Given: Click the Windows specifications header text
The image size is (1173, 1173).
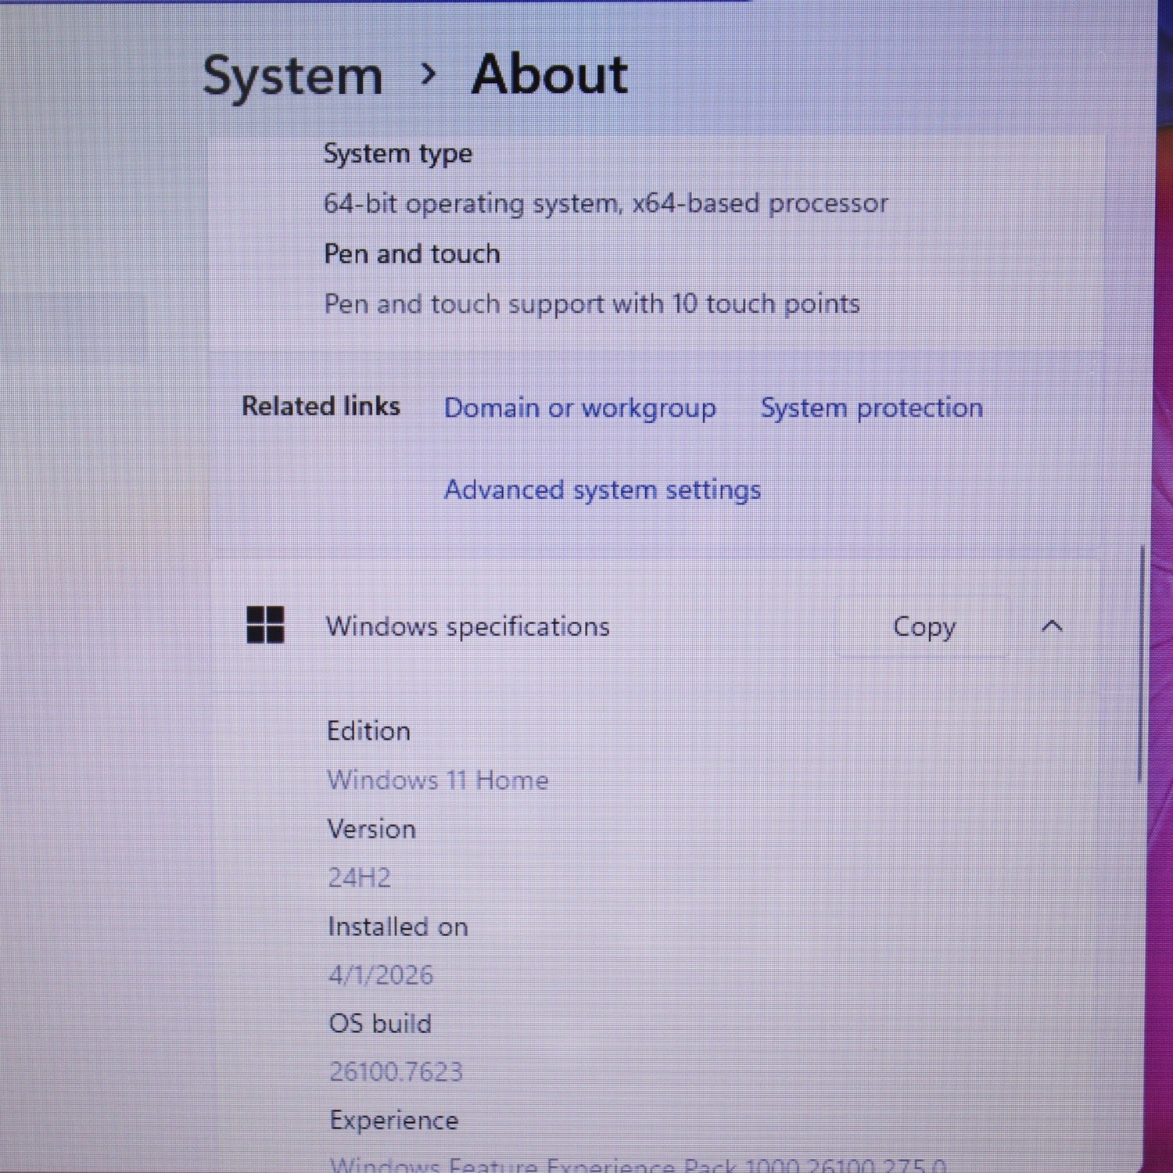Looking at the screenshot, I should (x=468, y=627).
